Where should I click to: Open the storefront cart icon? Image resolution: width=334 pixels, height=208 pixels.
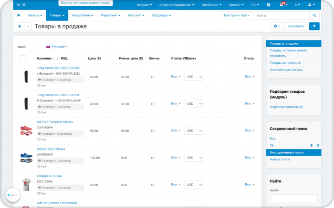click(x=18, y=5)
